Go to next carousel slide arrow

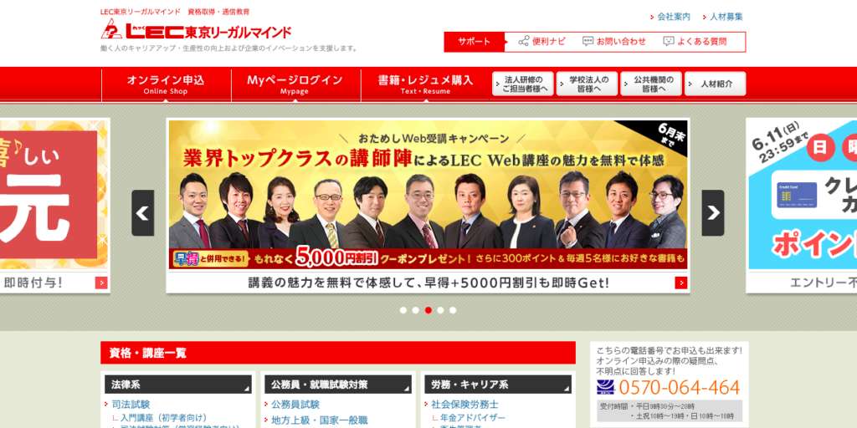(x=713, y=213)
